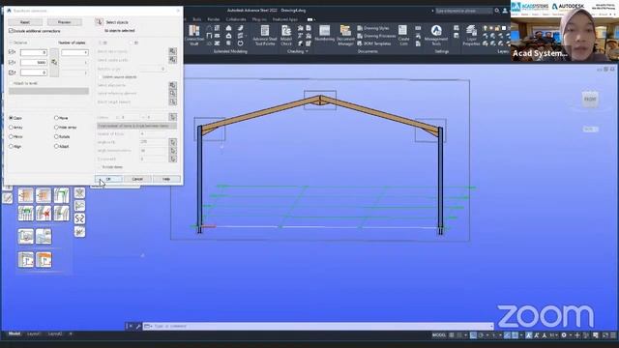Open the Document Manager
619x348 pixels.
tap(345, 35)
